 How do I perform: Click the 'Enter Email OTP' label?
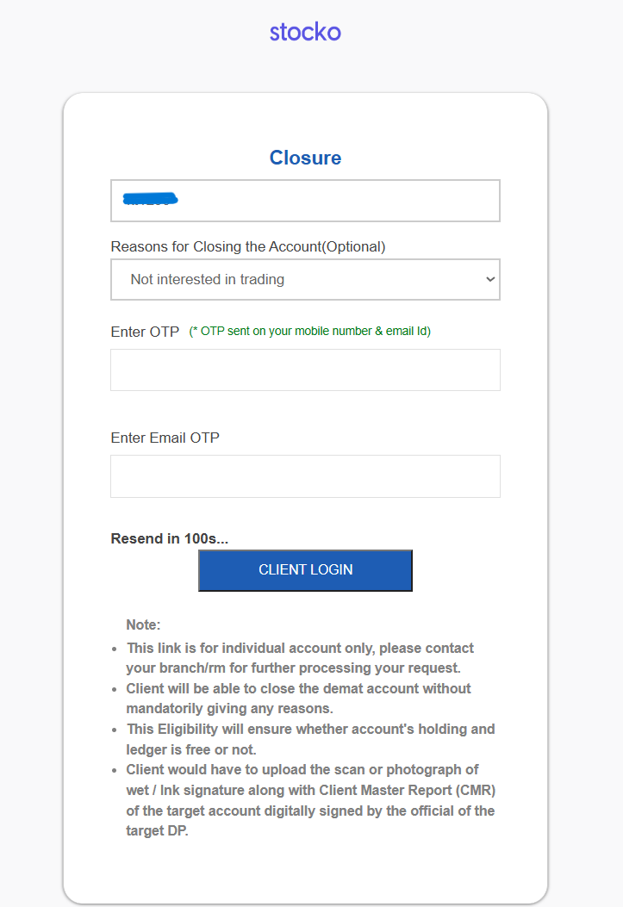[x=165, y=438]
